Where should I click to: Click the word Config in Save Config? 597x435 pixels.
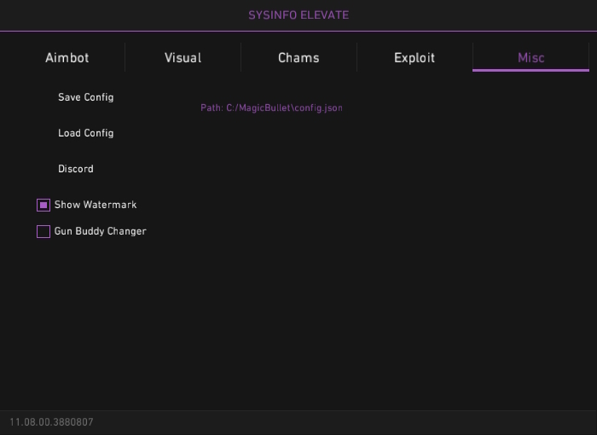tap(98, 97)
